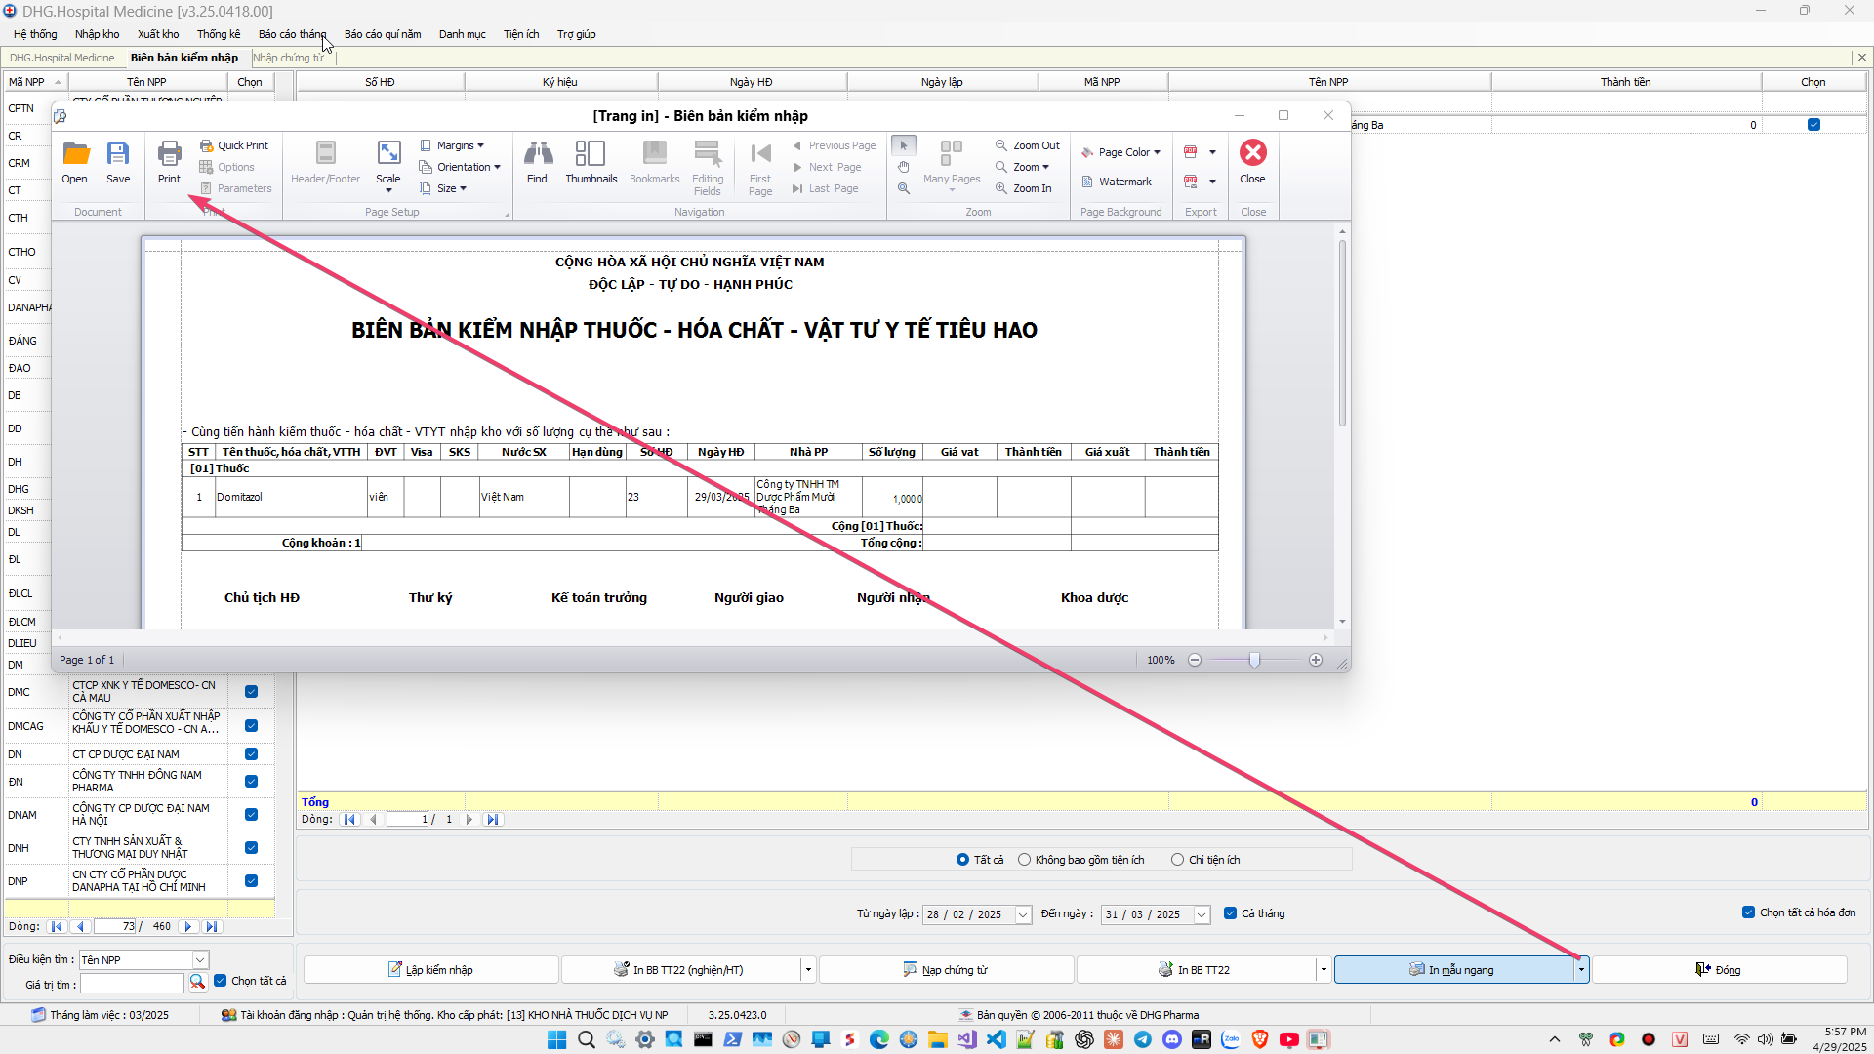The image size is (1874, 1054).
Task: Click the Print icon in the ribbon
Action: click(x=169, y=155)
